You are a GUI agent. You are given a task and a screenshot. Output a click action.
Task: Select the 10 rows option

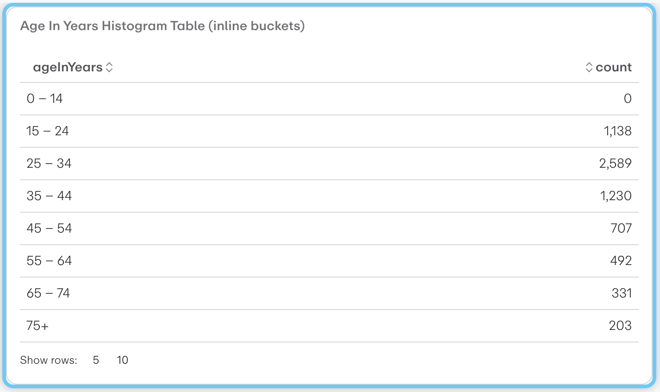[122, 360]
